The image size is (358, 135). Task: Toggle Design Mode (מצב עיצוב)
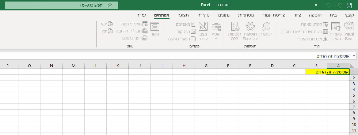pos(203,31)
